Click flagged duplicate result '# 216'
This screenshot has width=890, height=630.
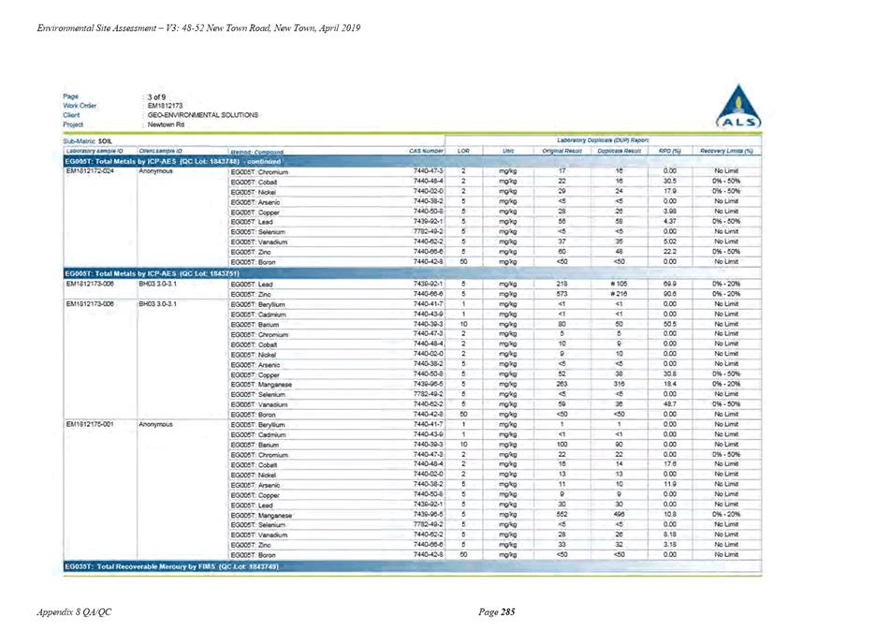[619, 294]
